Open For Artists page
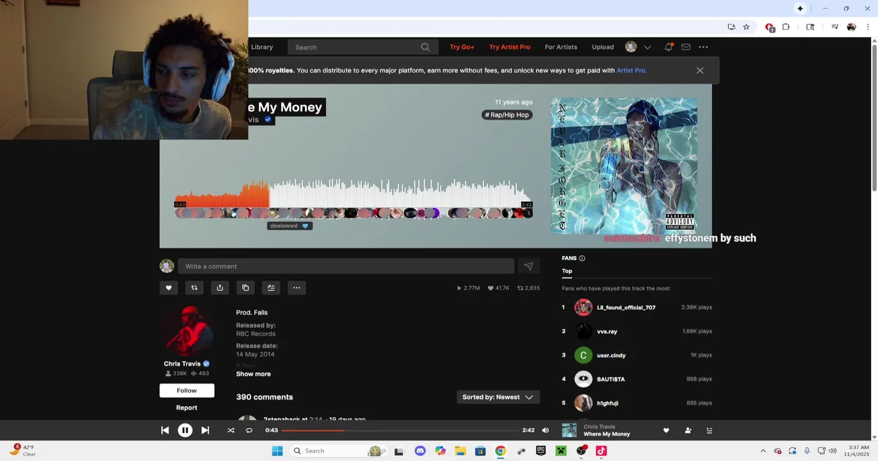878x461 pixels. [561, 47]
